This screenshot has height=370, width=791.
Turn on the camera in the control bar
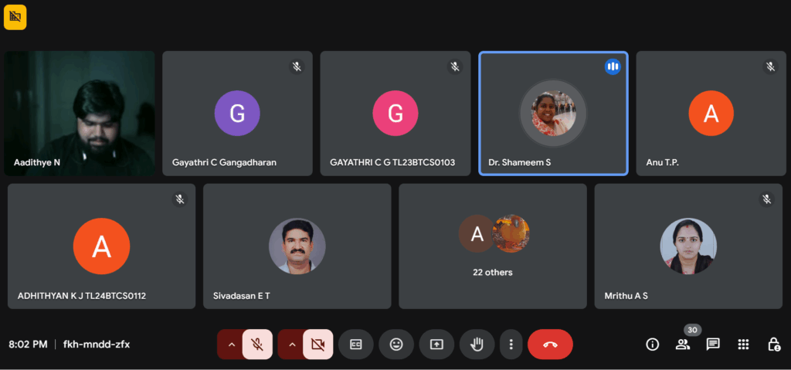pos(317,345)
